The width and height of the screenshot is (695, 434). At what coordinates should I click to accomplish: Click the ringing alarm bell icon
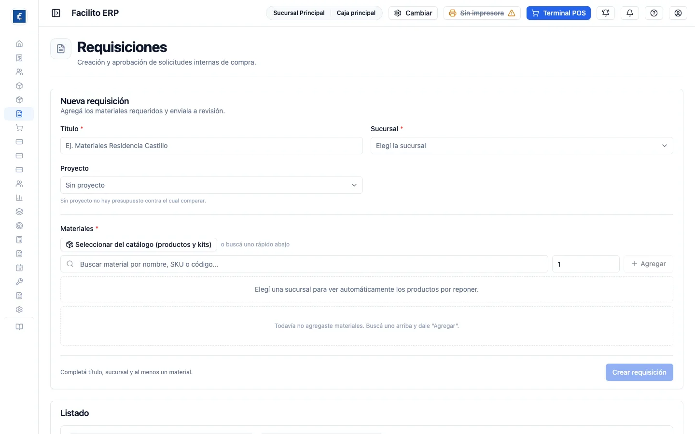click(x=606, y=13)
